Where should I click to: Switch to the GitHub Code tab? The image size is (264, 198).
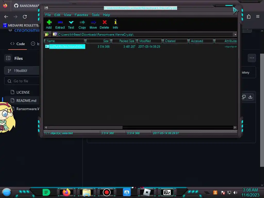click(18, 44)
